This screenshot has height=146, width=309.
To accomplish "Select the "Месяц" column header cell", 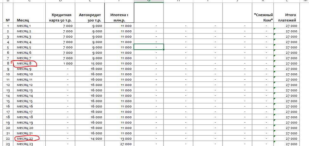I will tap(29, 13).
